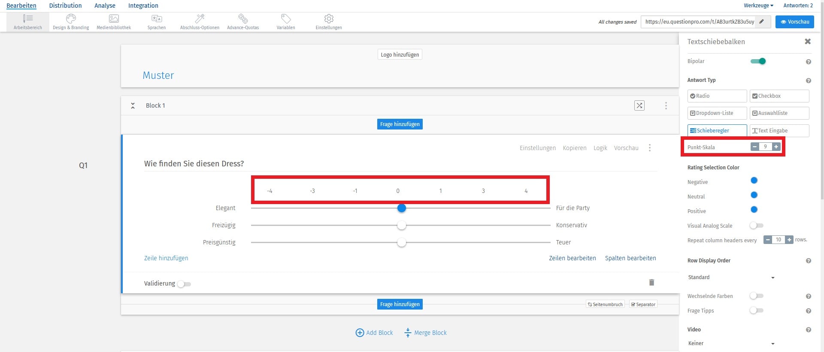Viewport: 824px width, 352px height.
Task: Click Zeile hinzufügen link
Action: pyautogui.click(x=166, y=258)
